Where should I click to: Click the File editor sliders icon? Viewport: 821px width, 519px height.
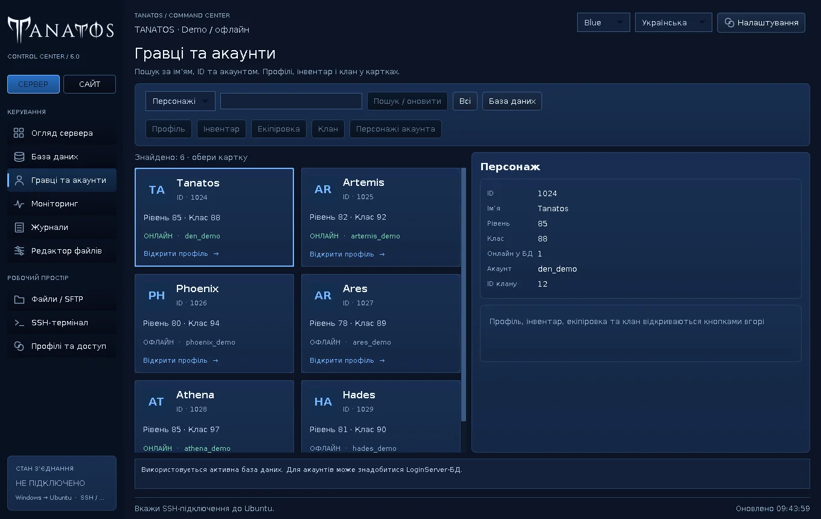click(x=19, y=250)
